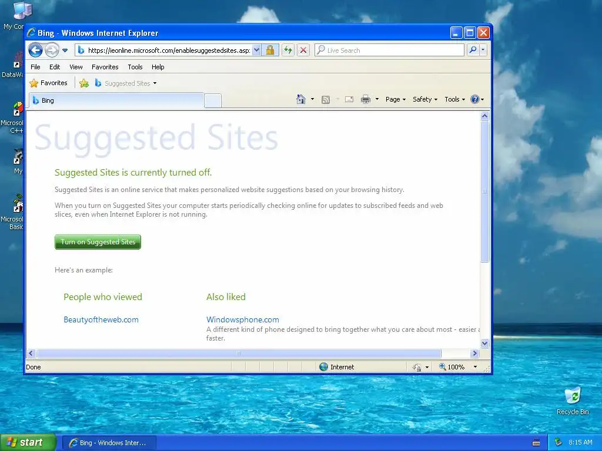Open the Beautyoftheweb.com link
Screen dimensions: 602x451
[x=101, y=319]
